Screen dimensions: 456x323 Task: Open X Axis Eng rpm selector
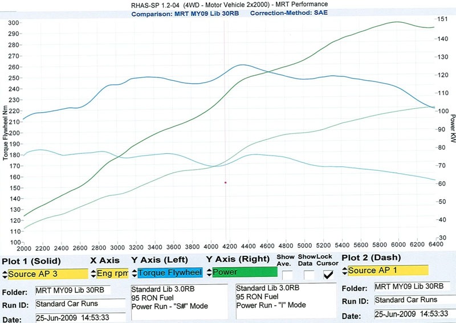pos(112,273)
